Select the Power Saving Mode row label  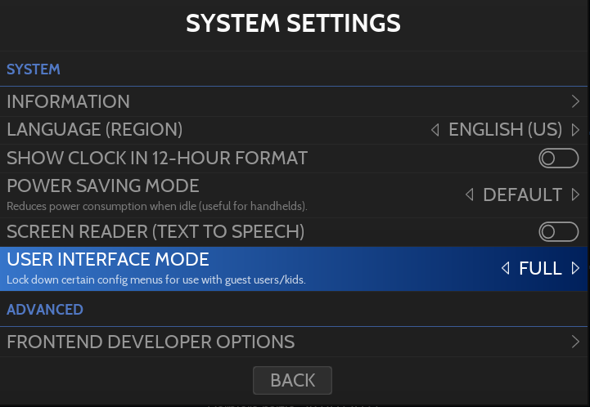pyautogui.click(x=103, y=186)
